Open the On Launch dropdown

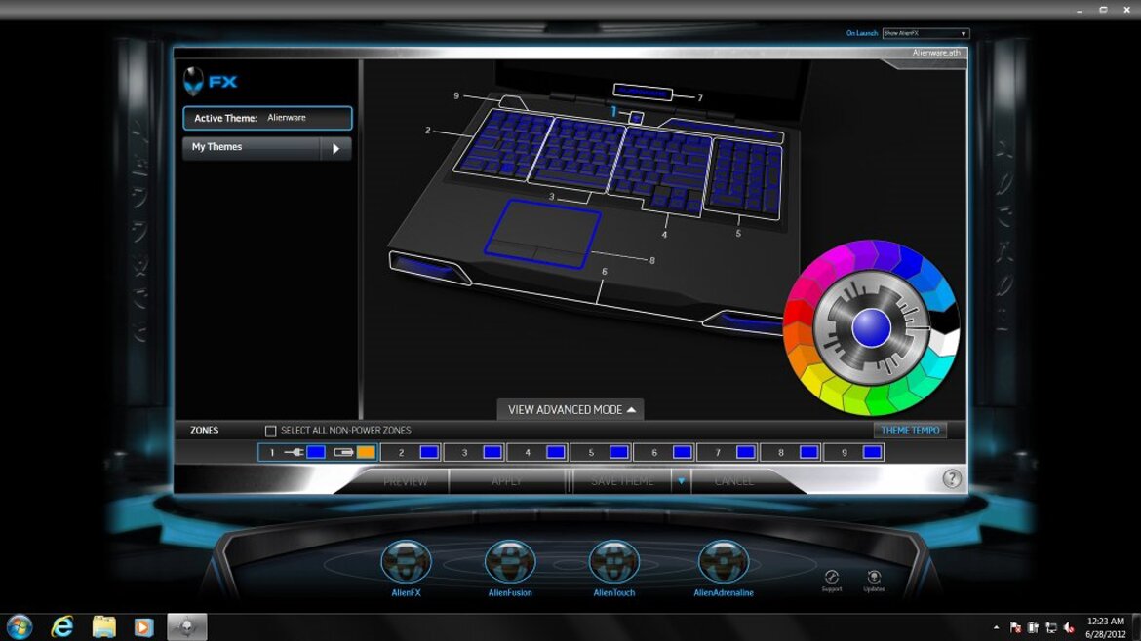tap(925, 33)
